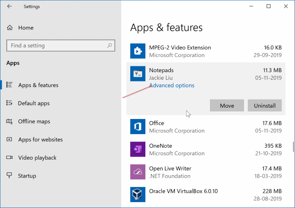Click the Apps & features page heading
This screenshot has height=208, width=295.
click(x=166, y=27)
